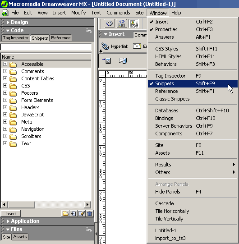Switch to the Tag Inspector tab
The height and width of the screenshot is (244, 239).
[x=16, y=38]
